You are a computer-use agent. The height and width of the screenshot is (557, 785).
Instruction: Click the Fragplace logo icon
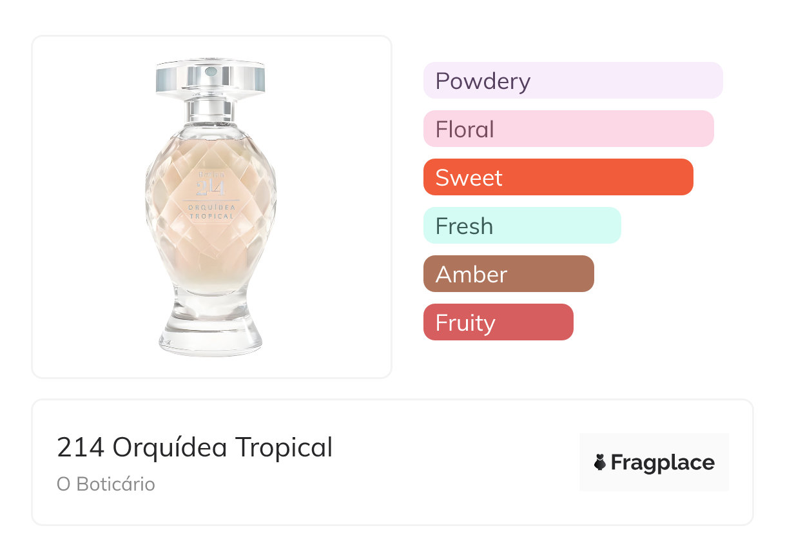(600, 462)
